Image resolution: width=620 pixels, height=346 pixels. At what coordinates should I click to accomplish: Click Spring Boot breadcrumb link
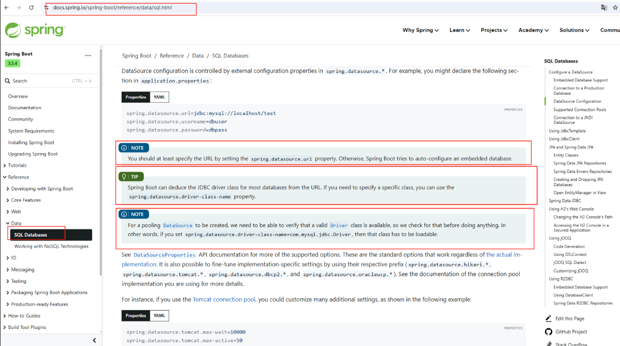point(137,56)
